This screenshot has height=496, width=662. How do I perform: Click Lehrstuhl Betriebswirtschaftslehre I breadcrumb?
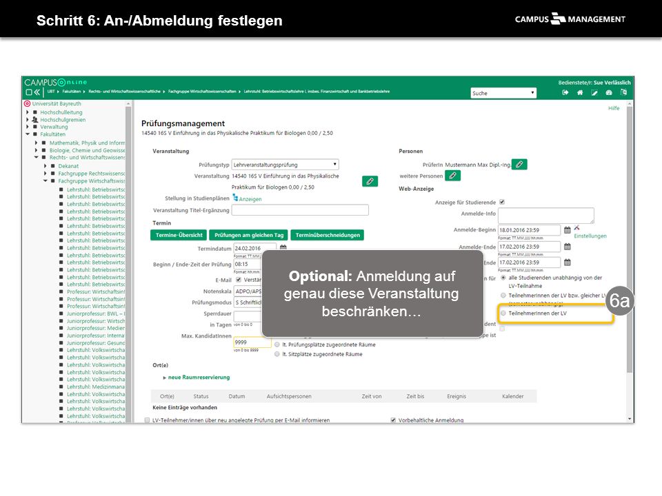(317, 91)
